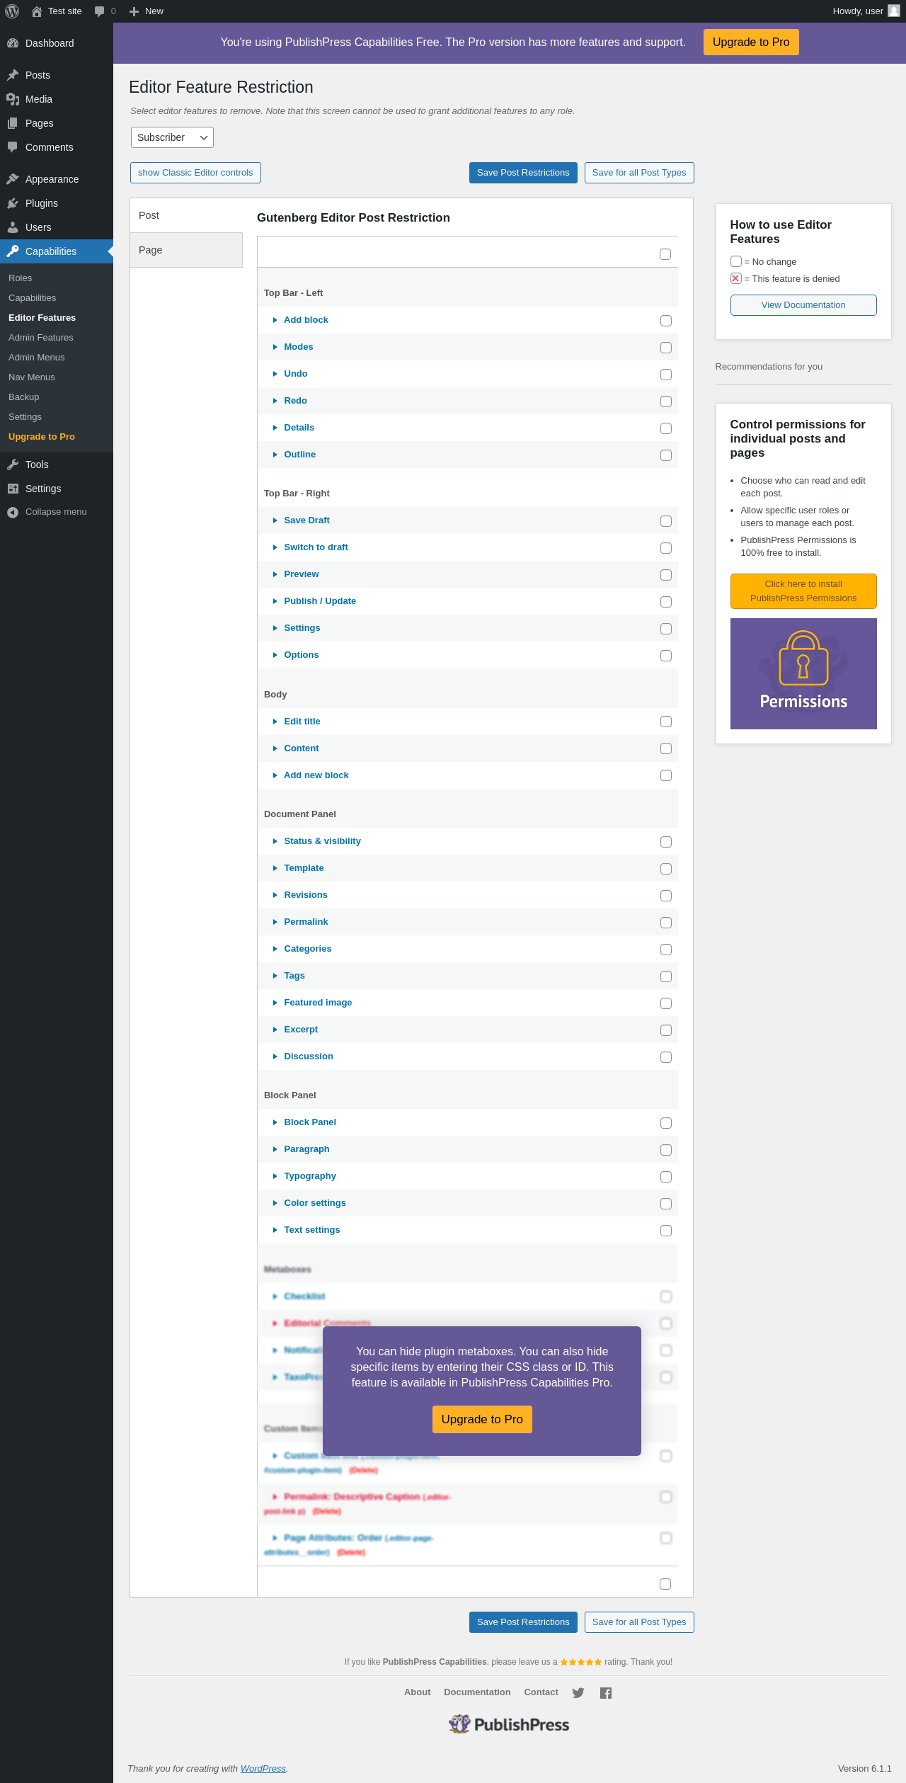Click the PublishPress logo in footer
Image resolution: width=906 pixels, height=1783 pixels.
tap(509, 1724)
